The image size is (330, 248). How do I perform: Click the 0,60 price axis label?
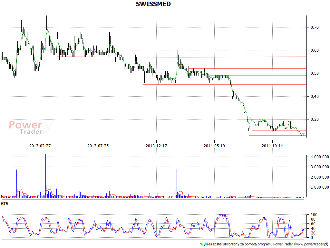315,50
